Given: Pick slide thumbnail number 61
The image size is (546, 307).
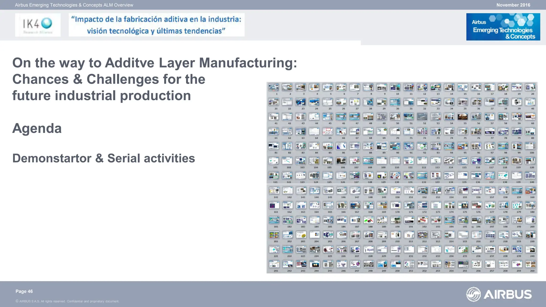Looking at the screenshot, I should pos(274,131).
